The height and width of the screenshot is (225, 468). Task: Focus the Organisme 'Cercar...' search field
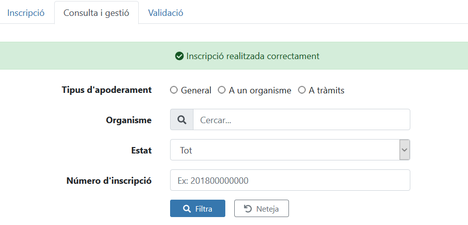coord(301,120)
